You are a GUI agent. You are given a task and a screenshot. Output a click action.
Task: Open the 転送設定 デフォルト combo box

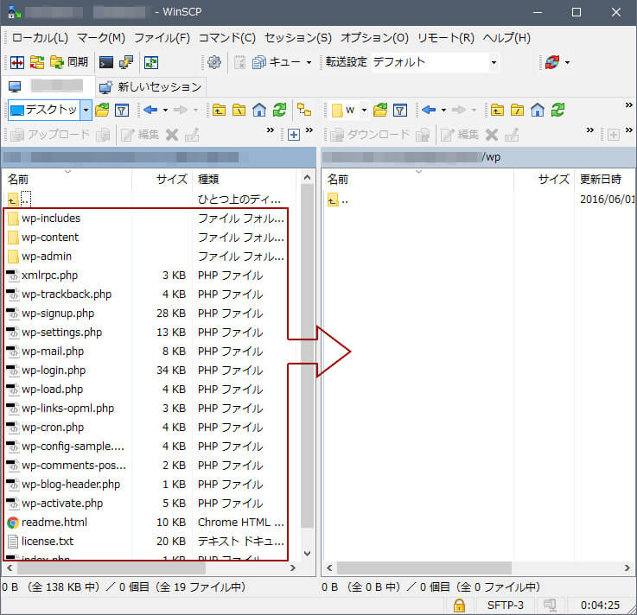[x=435, y=62]
